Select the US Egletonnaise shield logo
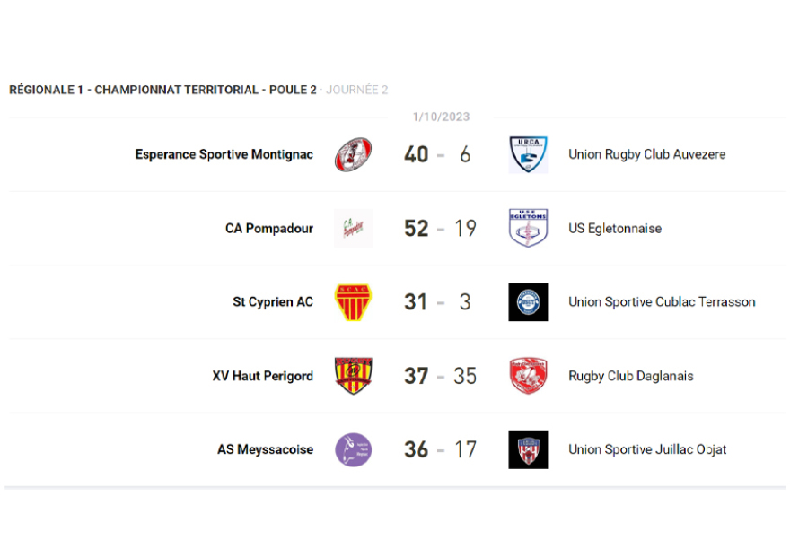This screenshot has width=790, height=557. pyautogui.click(x=528, y=228)
